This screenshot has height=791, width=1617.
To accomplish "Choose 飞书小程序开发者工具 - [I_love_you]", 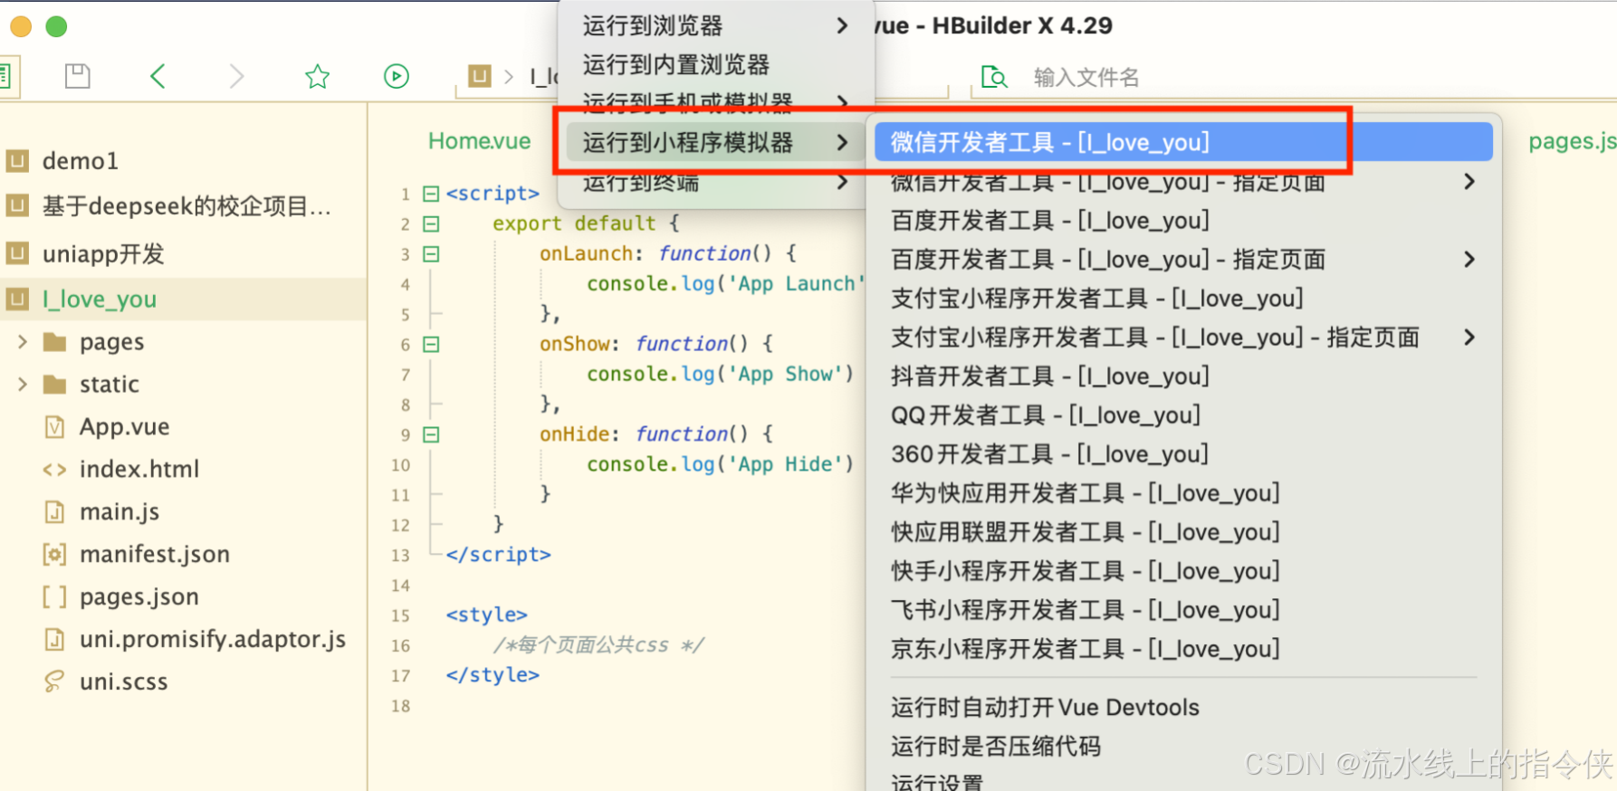I will [1183, 610].
